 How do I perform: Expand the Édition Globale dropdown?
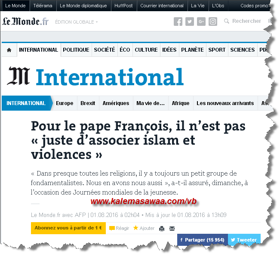76,22
